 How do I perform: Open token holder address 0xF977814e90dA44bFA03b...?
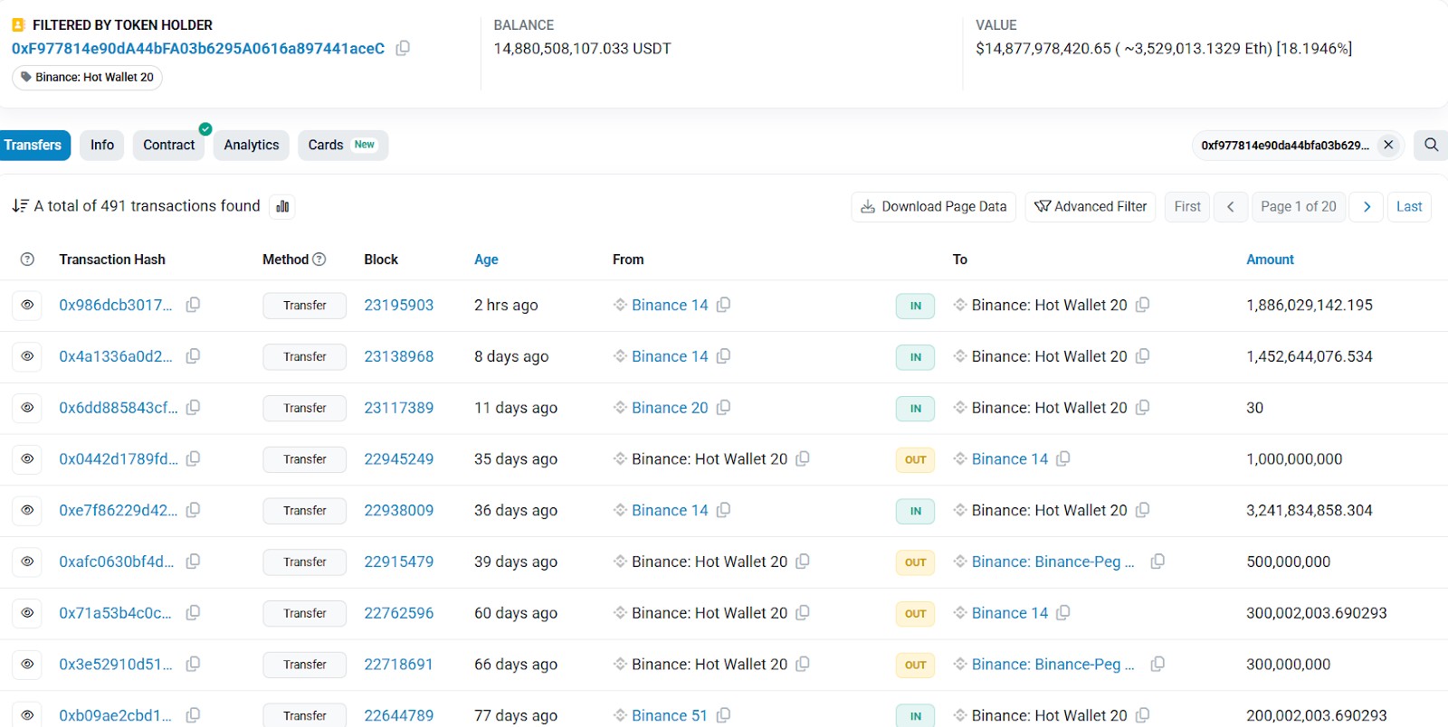[198, 49]
